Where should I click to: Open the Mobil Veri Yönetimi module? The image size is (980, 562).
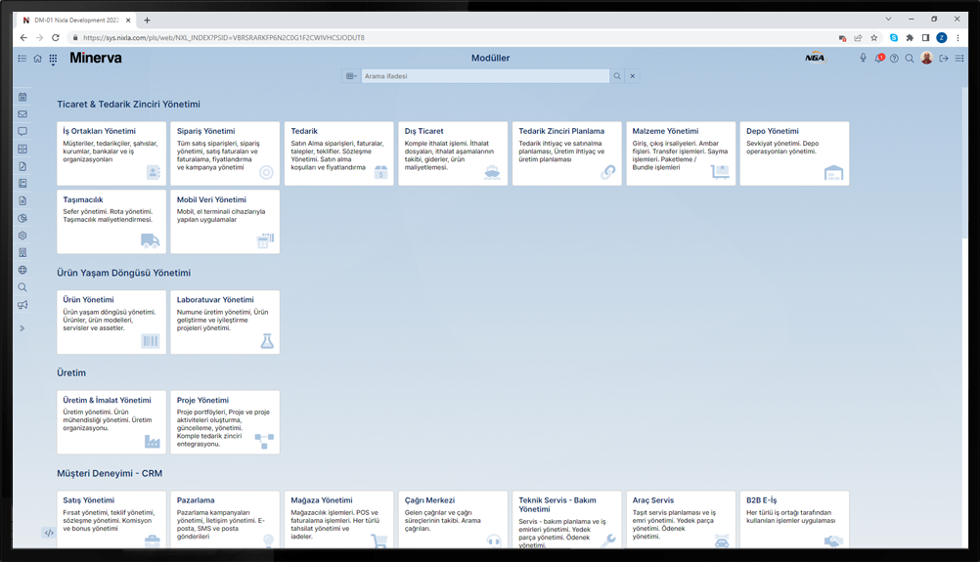[x=225, y=222]
